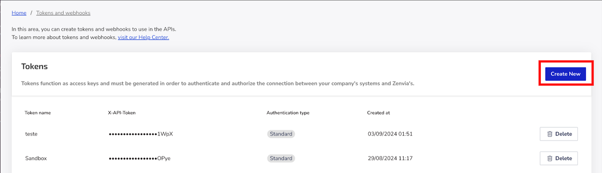The width and height of the screenshot is (602, 173).
Task: Click the Token name column header
Action: (x=38, y=113)
